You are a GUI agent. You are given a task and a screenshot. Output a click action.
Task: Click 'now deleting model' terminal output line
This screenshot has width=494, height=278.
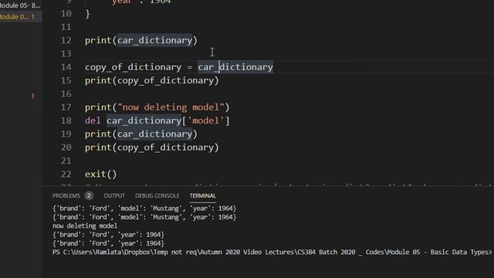(x=85, y=226)
